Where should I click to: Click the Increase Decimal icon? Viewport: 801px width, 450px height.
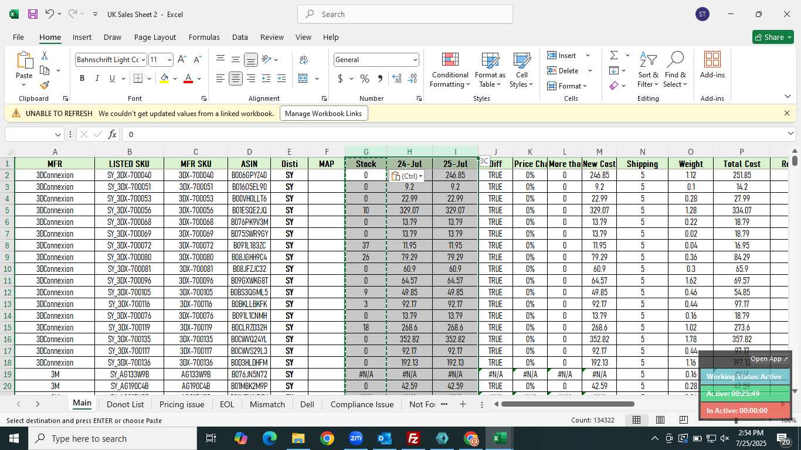397,79
